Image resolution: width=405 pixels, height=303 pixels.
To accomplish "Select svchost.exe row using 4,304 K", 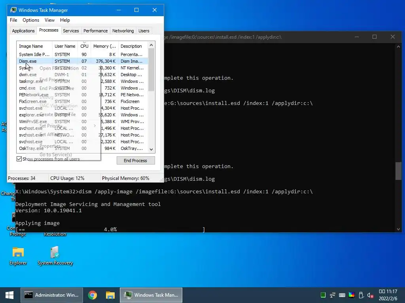I will (x=82, y=108).
